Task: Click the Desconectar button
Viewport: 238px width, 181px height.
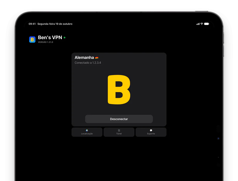Action: 119,119
